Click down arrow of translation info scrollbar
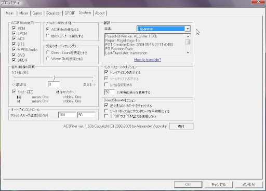Screen dimensions: 266x191 point(188,53)
